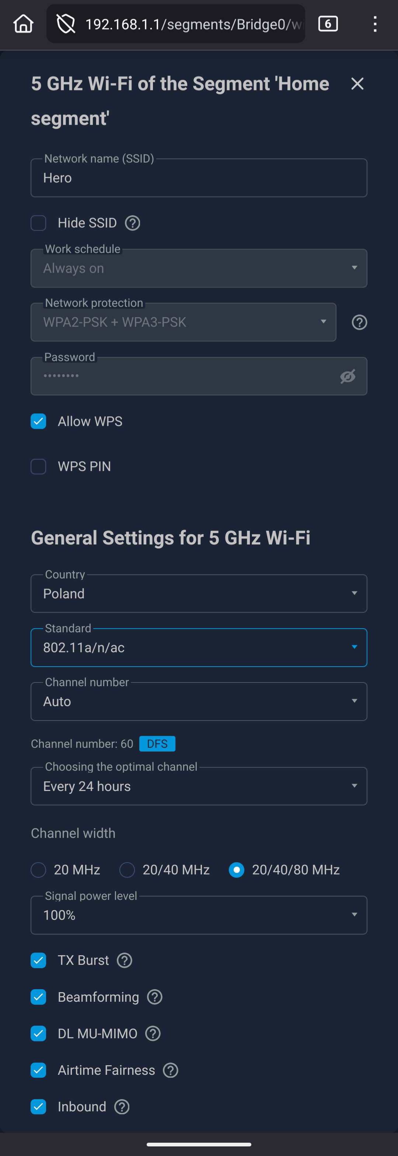This screenshot has height=1156, width=398.
Task: Reveal the Wi-Fi password with eye icon
Action: tap(348, 376)
